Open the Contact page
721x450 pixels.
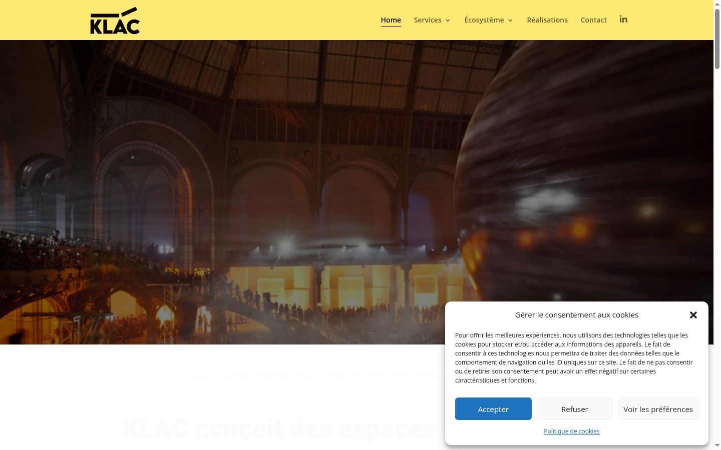(594, 20)
